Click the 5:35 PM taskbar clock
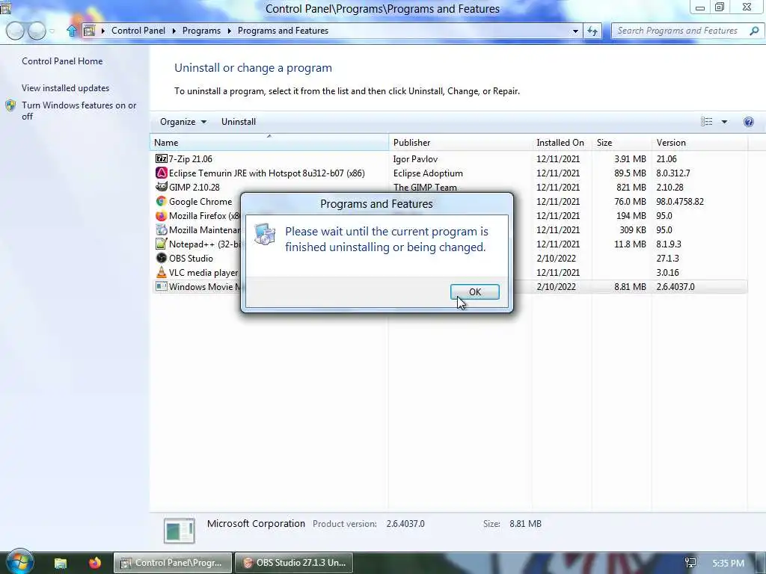This screenshot has width=766, height=574. pyautogui.click(x=728, y=563)
